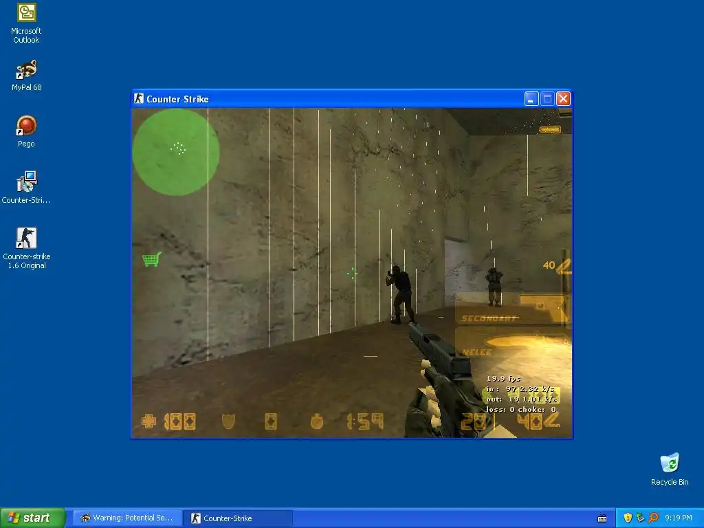This screenshot has height=528, width=704.
Task: Click the green crosshair in game view
Action: (x=352, y=273)
